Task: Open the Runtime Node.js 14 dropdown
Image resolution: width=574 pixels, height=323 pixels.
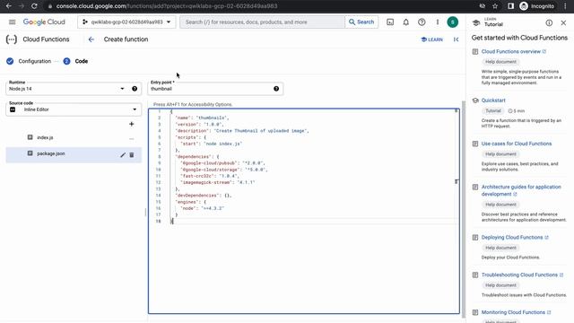Action: tap(67, 89)
